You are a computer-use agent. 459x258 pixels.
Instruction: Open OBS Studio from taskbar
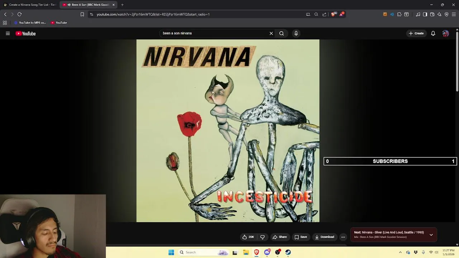click(278, 252)
